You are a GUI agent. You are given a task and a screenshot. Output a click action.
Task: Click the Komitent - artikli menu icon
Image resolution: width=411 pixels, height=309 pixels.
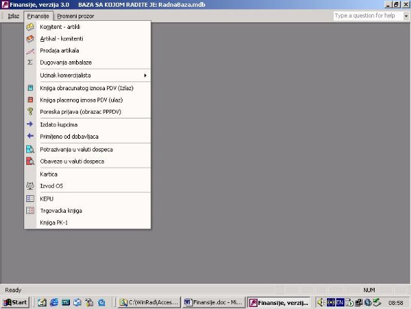pyautogui.click(x=30, y=27)
